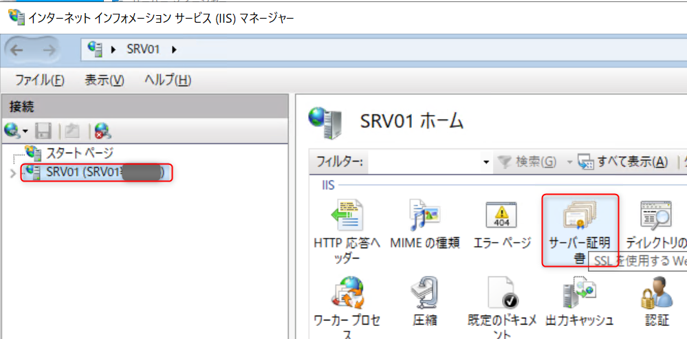Click the IIS Manager title bar icon

coord(17,17)
